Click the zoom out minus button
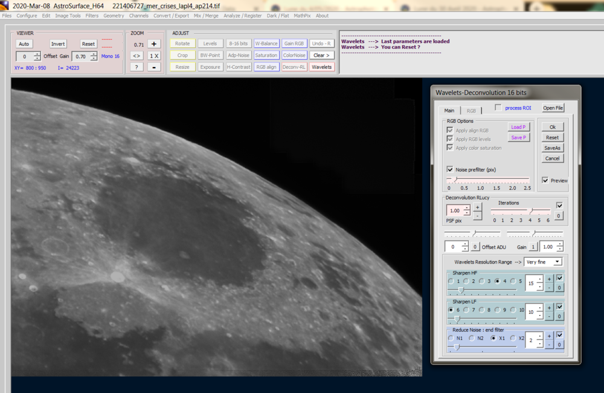The height and width of the screenshot is (393, 604). (x=153, y=67)
